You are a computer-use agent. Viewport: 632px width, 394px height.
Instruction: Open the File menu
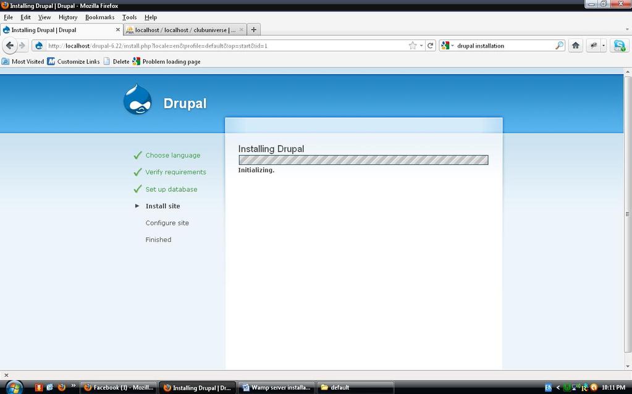[8, 17]
